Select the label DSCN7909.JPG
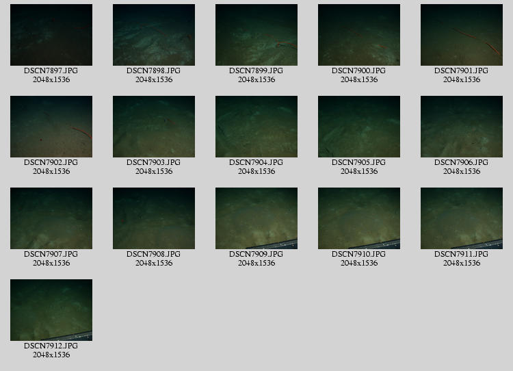This screenshot has width=513, height=371. (x=256, y=254)
